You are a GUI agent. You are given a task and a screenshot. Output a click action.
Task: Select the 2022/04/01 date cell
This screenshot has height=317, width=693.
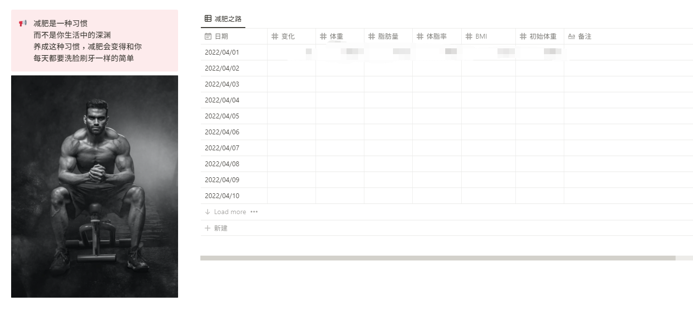click(x=234, y=52)
